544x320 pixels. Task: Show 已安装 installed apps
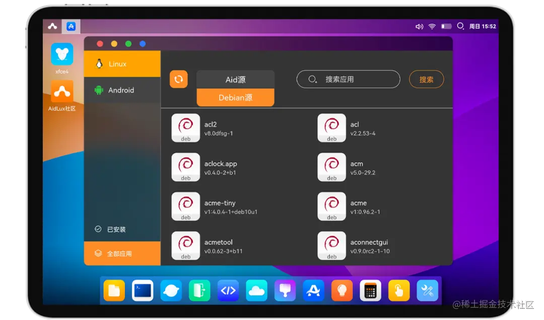122,229
